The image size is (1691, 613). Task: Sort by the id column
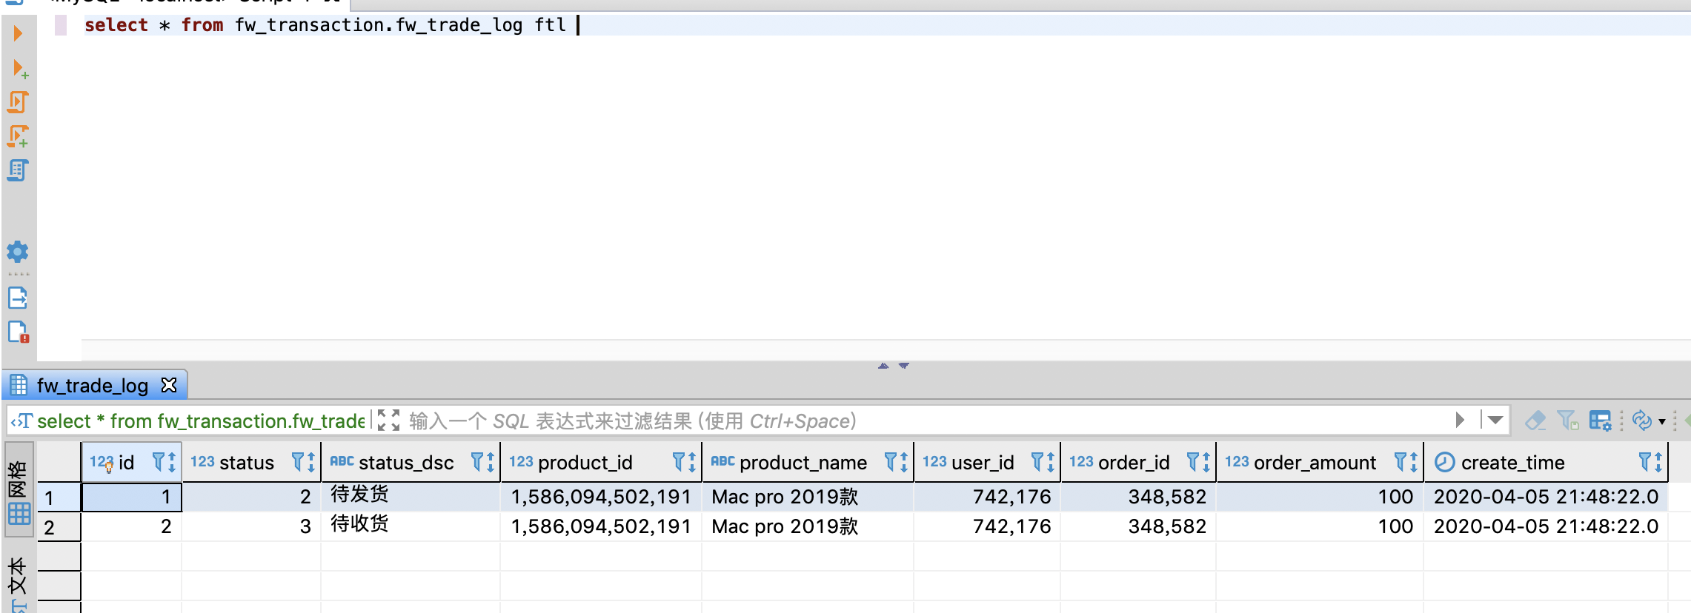point(172,462)
